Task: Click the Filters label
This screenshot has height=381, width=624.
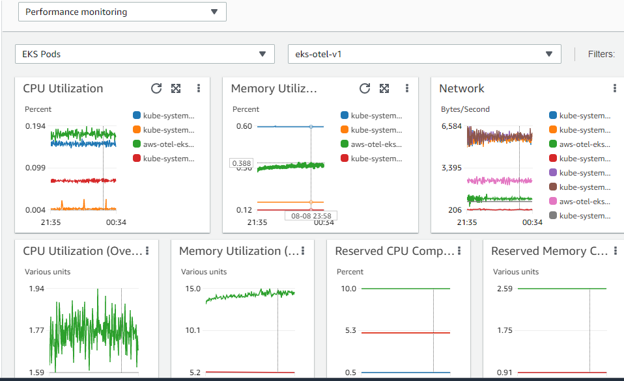Action: 601,54
